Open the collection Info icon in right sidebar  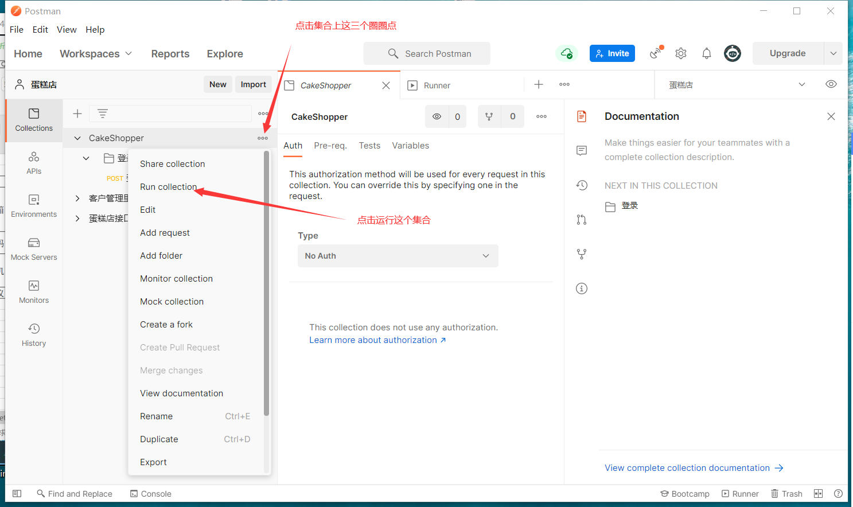pos(582,288)
